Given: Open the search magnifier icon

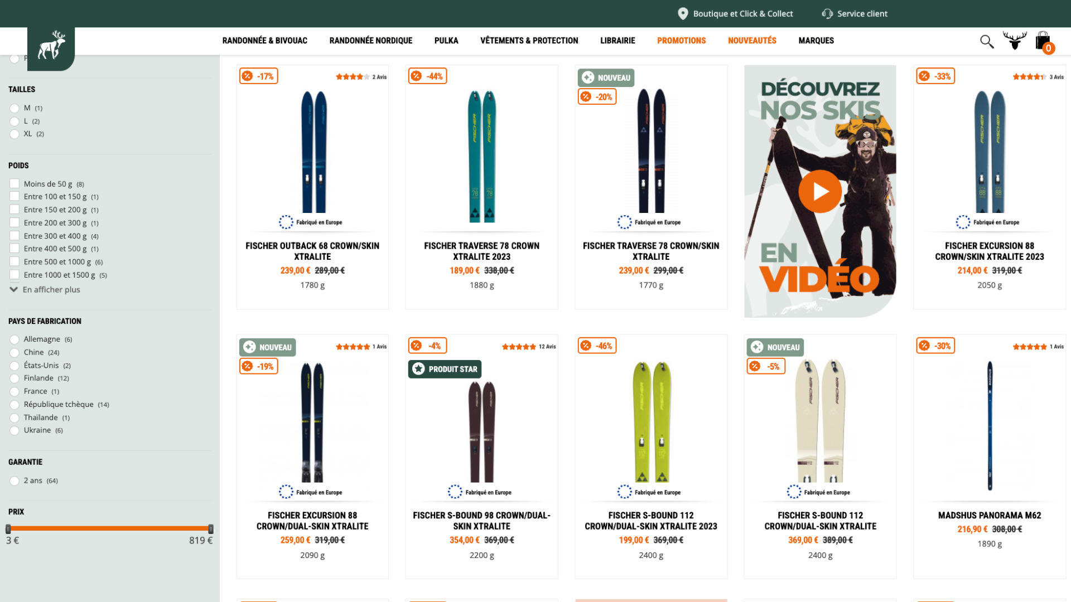Looking at the screenshot, I should [x=987, y=41].
